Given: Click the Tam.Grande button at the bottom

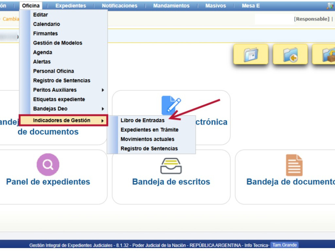Looking at the screenshot, I should [x=284, y=245].
